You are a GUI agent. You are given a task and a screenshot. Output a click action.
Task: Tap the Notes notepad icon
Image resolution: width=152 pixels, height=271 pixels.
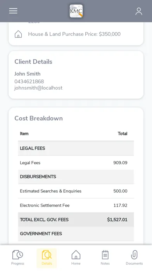pos(105,255)
